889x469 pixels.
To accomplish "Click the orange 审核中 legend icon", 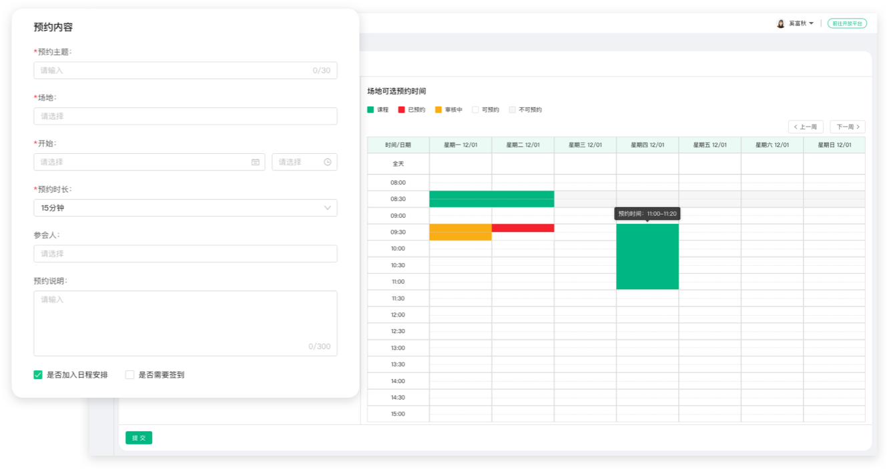I will coord(438,110).
